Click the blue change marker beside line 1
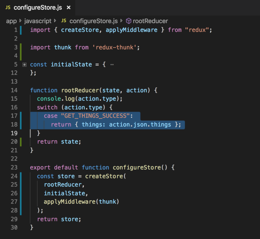This screenshot has height=239, width=260. (21, 30)
